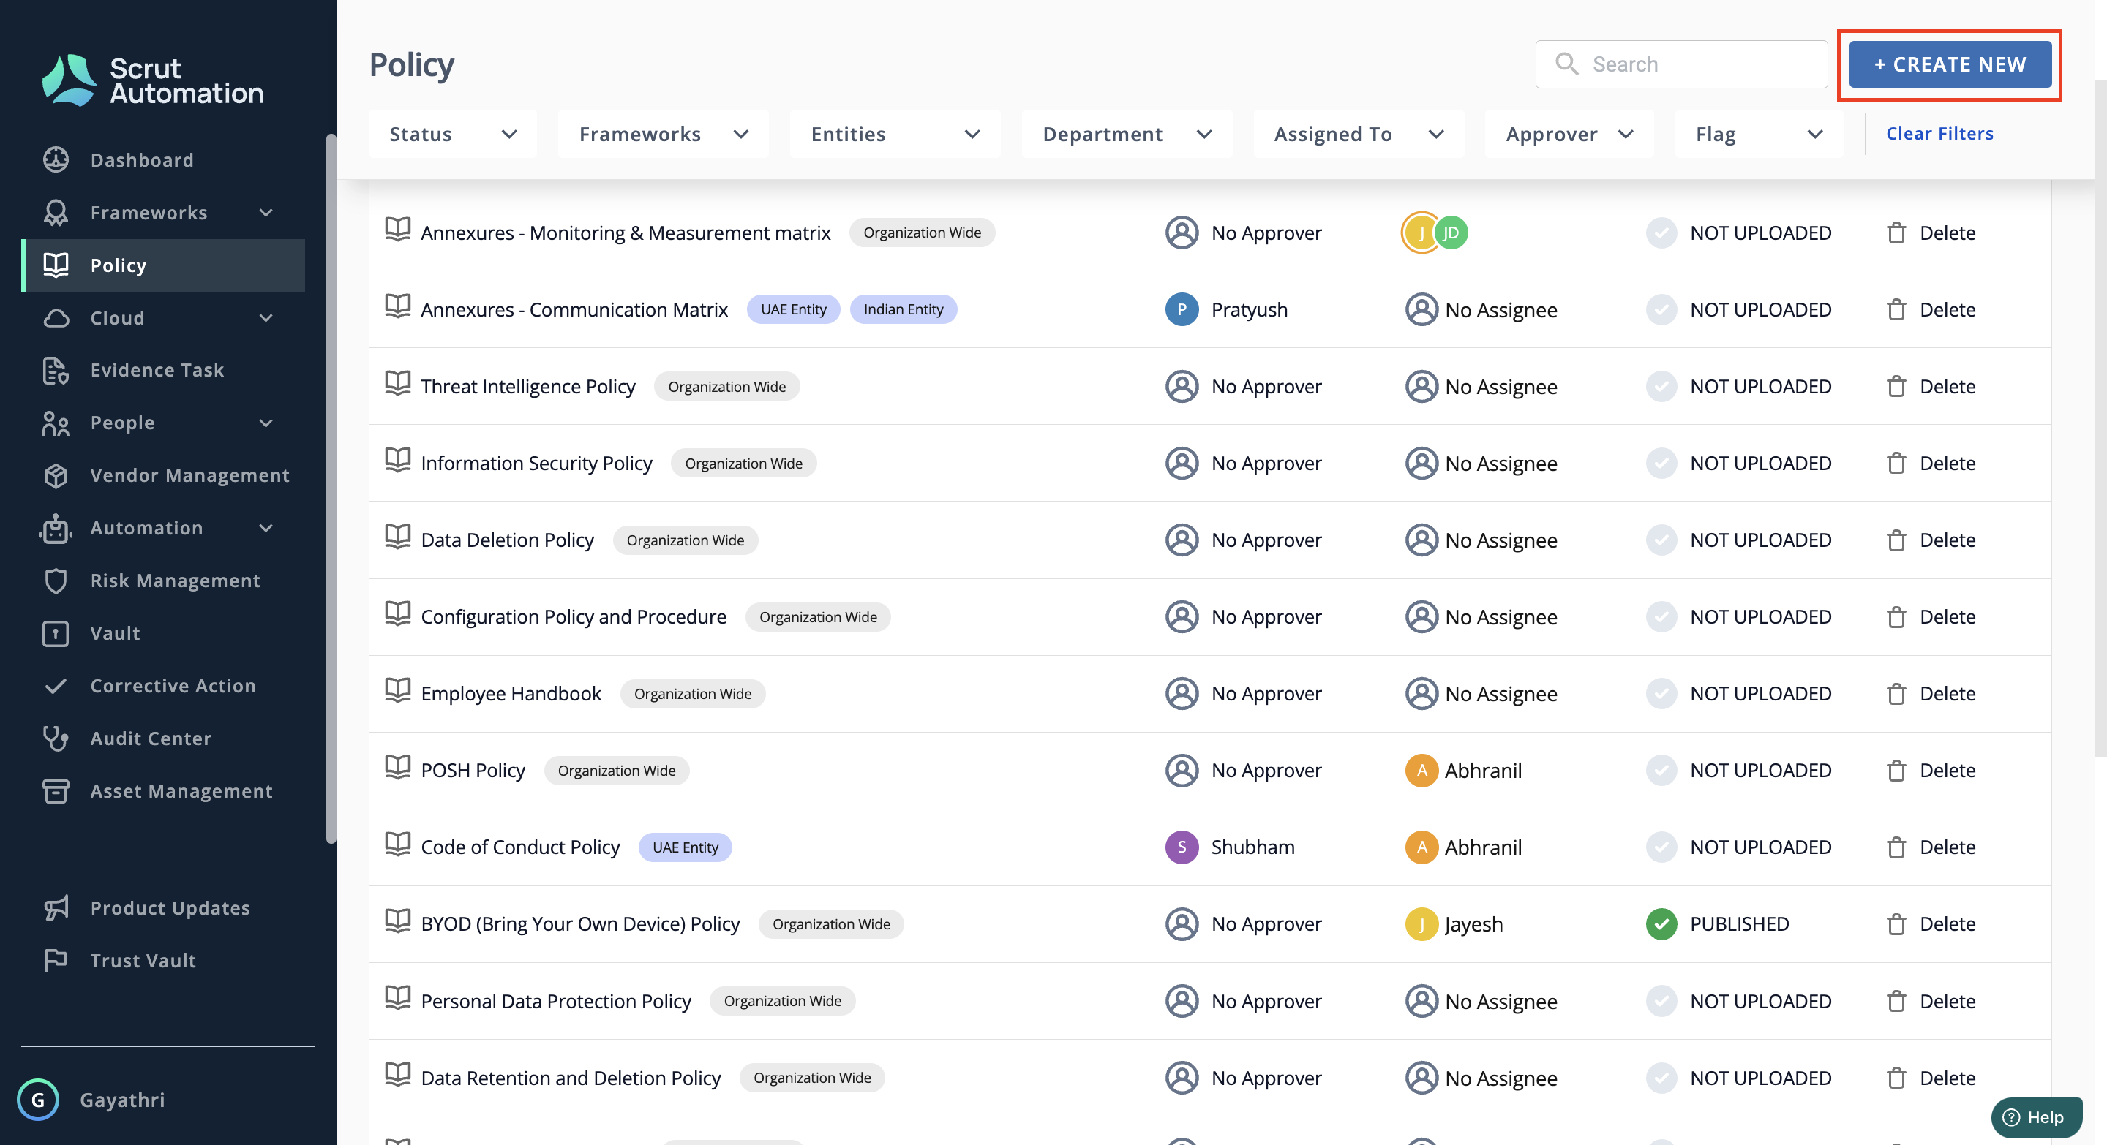Select the Risk Management shield icon
2107x1145 pixels.
point(56,581)
